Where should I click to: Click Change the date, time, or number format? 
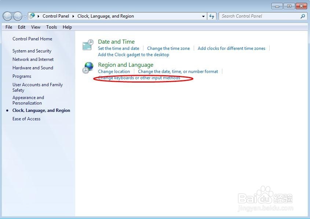click(178, 72)
